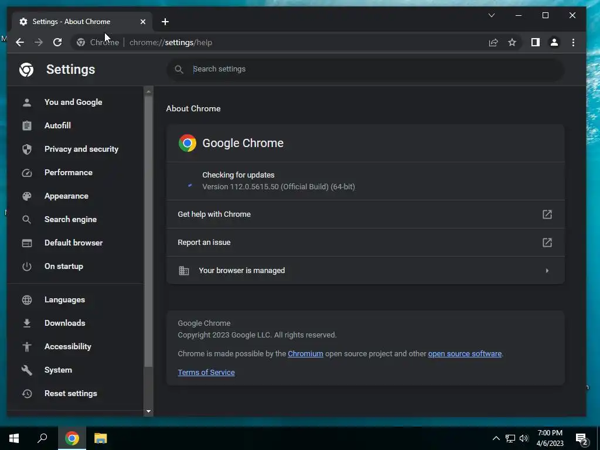600x450 pixels.
Task: Click the address bar URL chrome://settings/help
Action: pyautogui.click(x=171, y=42)
